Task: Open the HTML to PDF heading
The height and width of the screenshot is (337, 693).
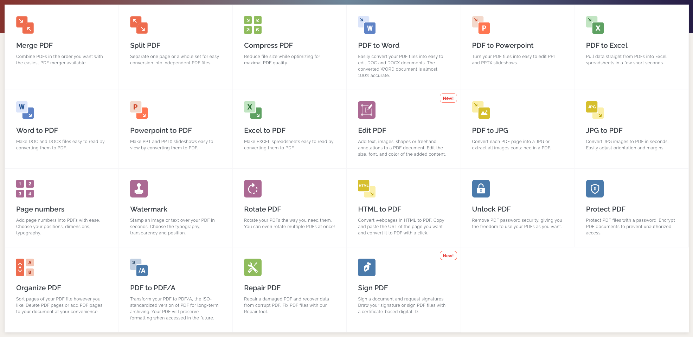Action: (379, 209)
